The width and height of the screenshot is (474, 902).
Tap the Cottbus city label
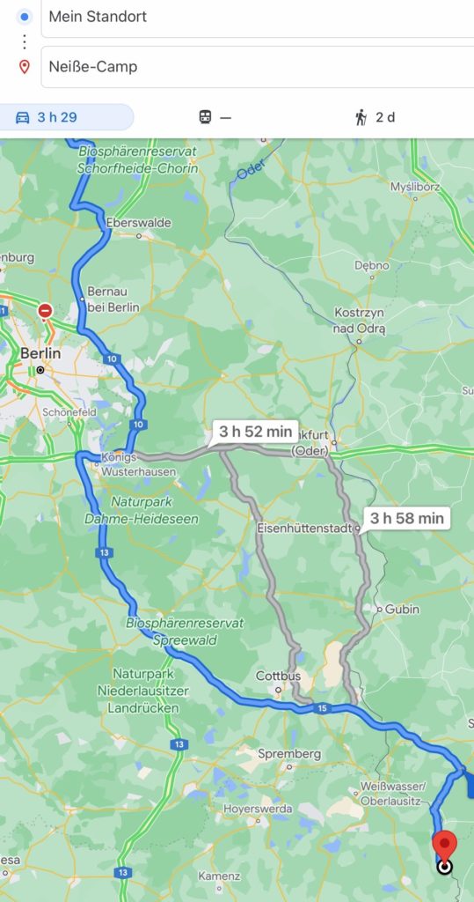point(278,676)
